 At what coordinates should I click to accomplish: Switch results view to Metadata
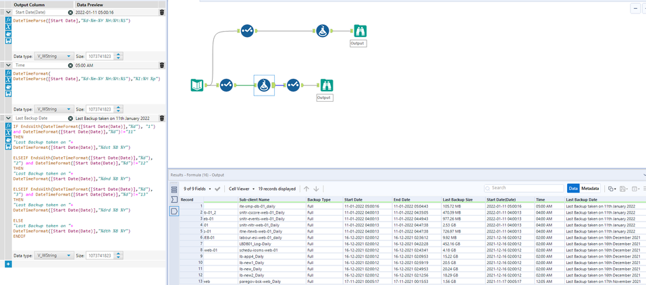point(591,189)
